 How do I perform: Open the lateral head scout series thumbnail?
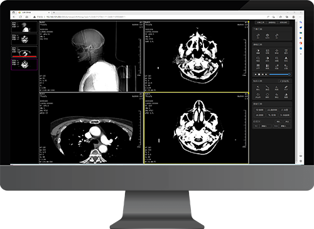24,26
